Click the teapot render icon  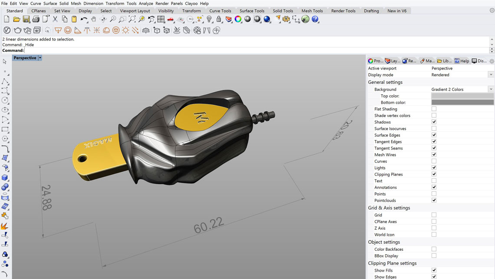[x=18, y=30]
